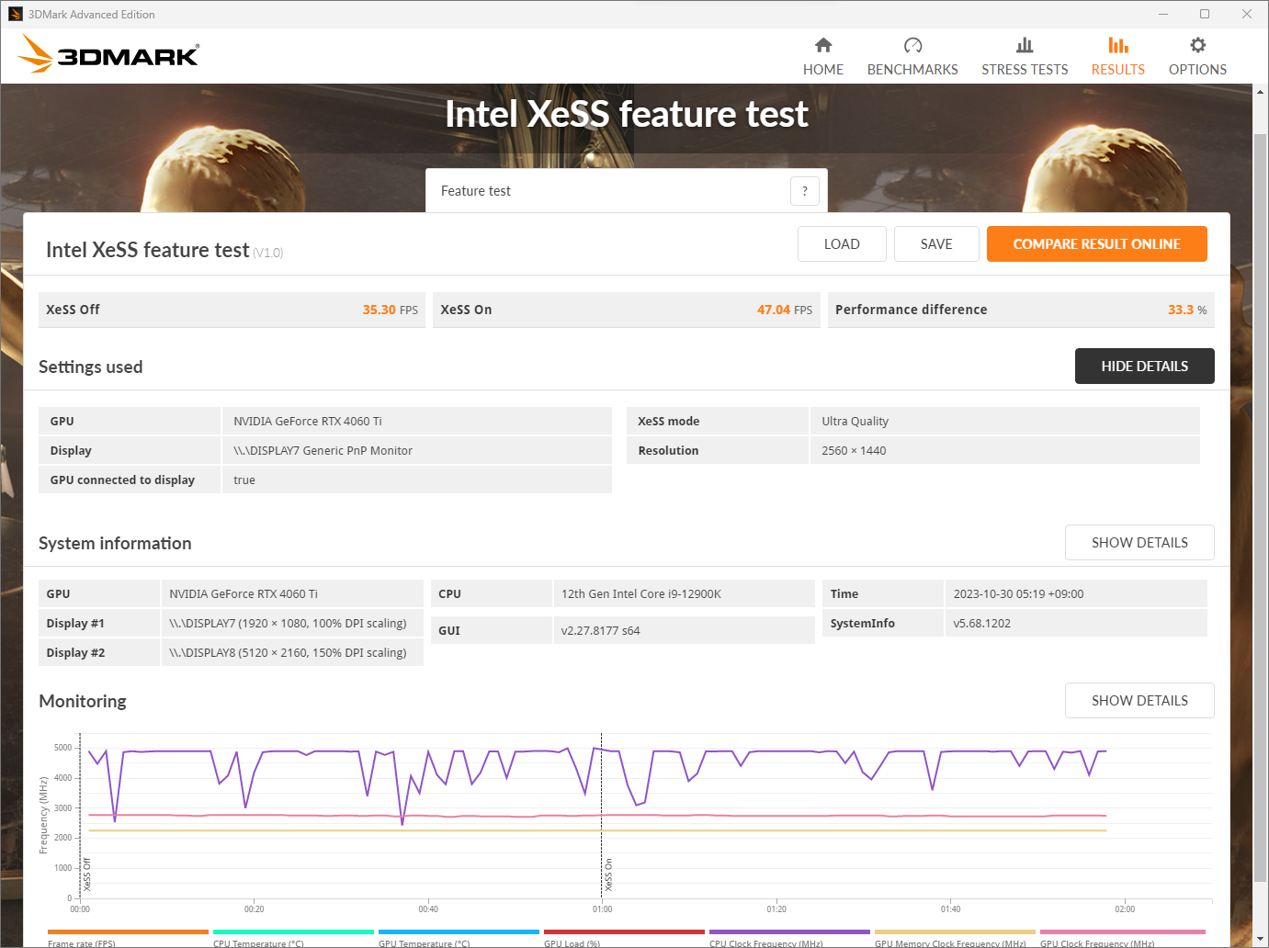Click the XeSS Off marker on the chart
The height and width of the screenshot is (948, 1269).
87,875
